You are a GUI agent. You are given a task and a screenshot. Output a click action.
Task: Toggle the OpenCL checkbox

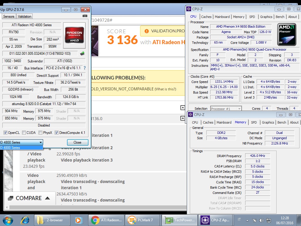click(x=5, y=133)
